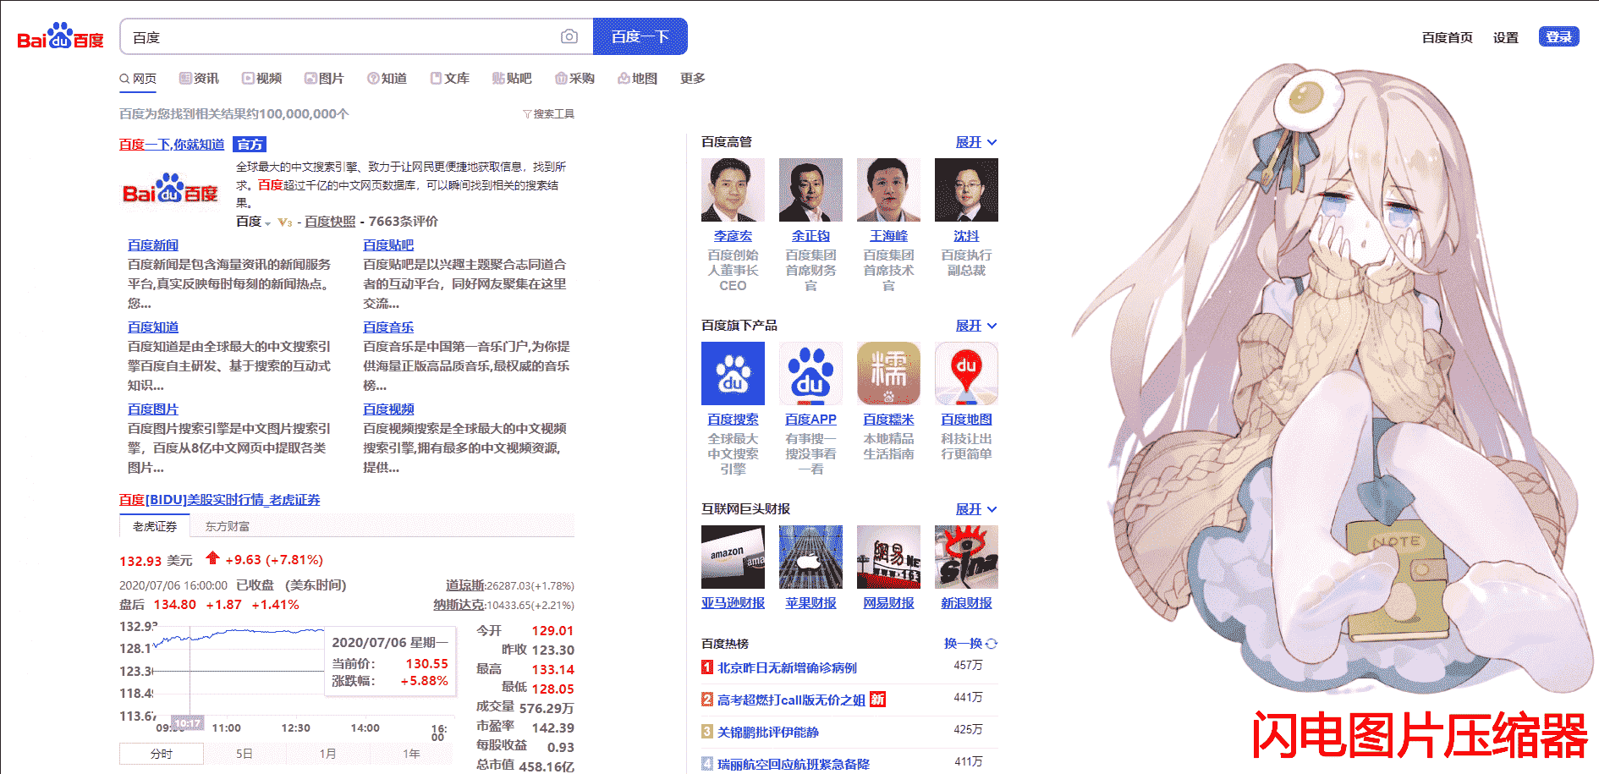Click the 道琼斯 index link
Viewport: 1599px width, 774px height.
point(465,585)
